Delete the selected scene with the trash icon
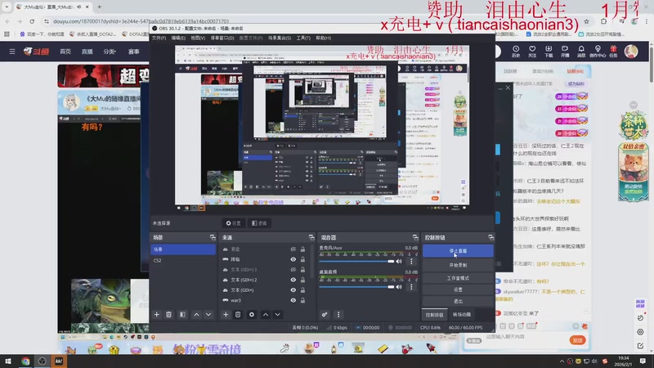 (x=168, y=315)
